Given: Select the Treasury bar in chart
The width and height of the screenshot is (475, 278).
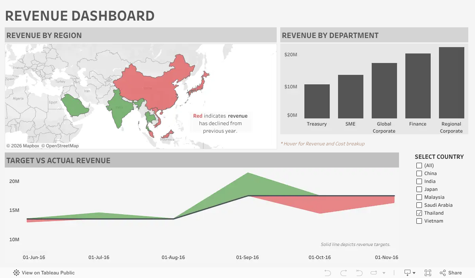Looking at the screenshot, I should tap(317, 101).
